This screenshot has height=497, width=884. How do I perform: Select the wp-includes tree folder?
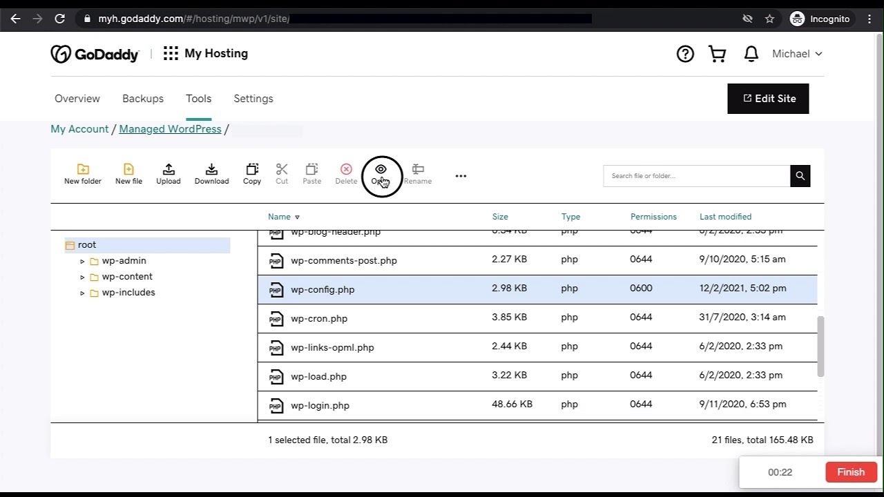(128, 293)
